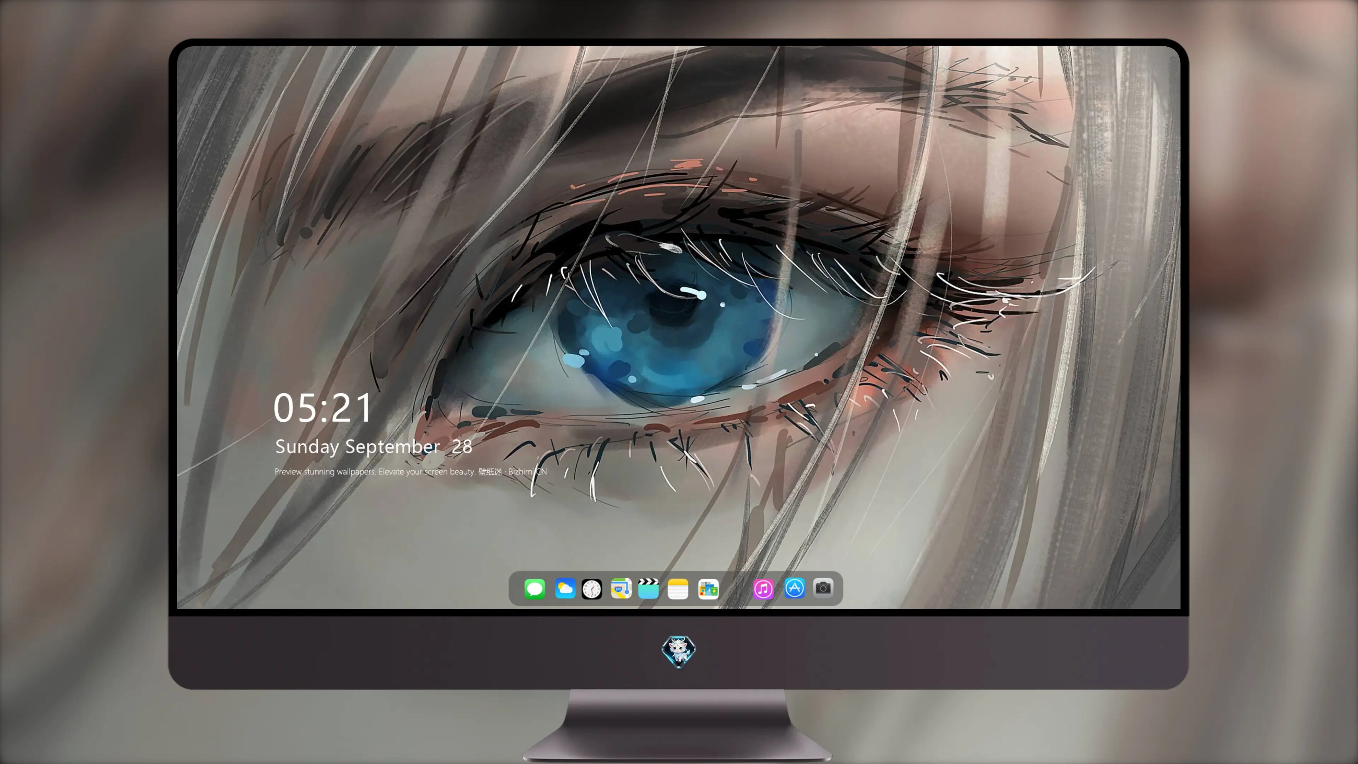This screenshot has width=1358, height=764.
Task: Open the yellow Notes app
Action: pyautogui.click(x=678, y=589)
